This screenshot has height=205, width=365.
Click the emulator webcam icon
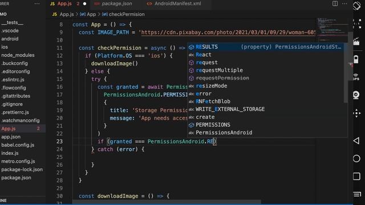[356, 95]
